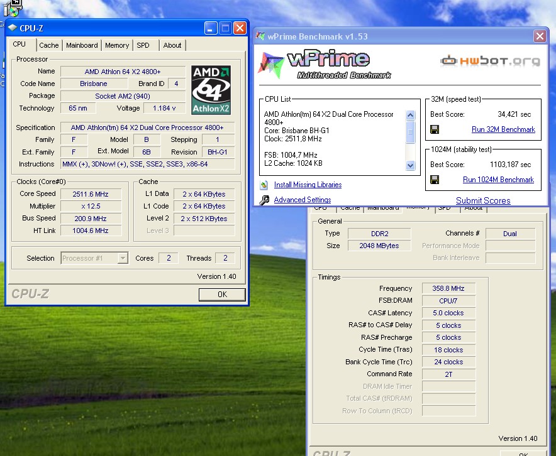Image resolution: width=556 pixels, height=456 pixels.
Task: Close the front CPU-Z window
Action: tap(240, 28)
